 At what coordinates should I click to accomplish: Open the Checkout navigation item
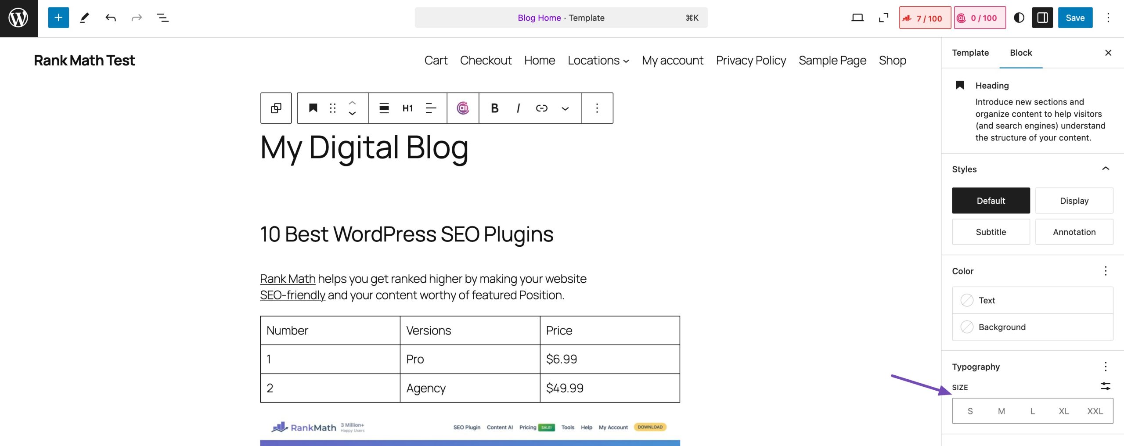click(486, 60)
